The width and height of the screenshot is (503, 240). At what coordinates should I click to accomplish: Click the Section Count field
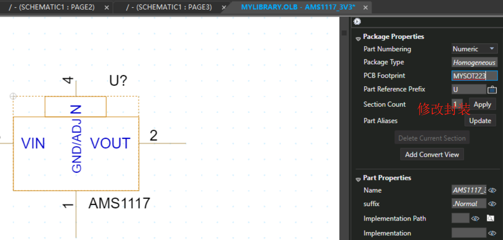[x=457, y=104]
